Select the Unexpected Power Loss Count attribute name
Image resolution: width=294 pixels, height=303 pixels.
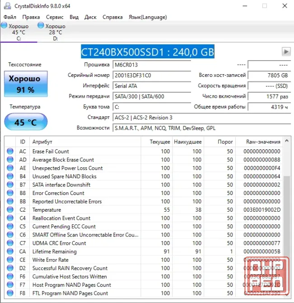coord(68,168)
